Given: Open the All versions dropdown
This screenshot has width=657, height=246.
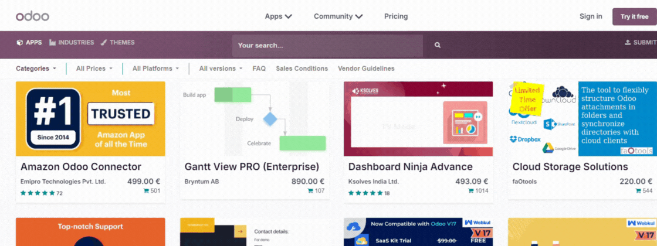Looking at the screenshot, I should point(221,68).
